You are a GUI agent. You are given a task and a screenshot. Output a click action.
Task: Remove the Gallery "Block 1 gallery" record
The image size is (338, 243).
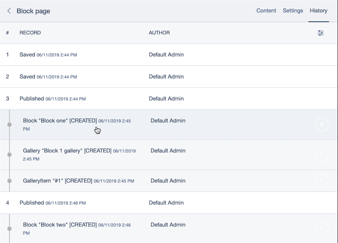point(322,155)
